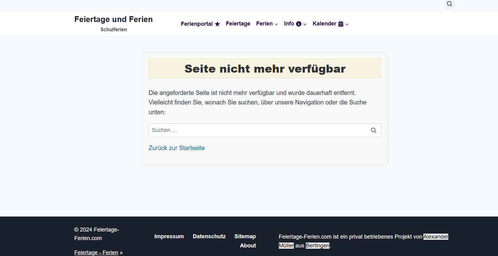498x256 pixels.
Task: Follow the Zurück zur Startseite link
Action: [x=177, y=148]
